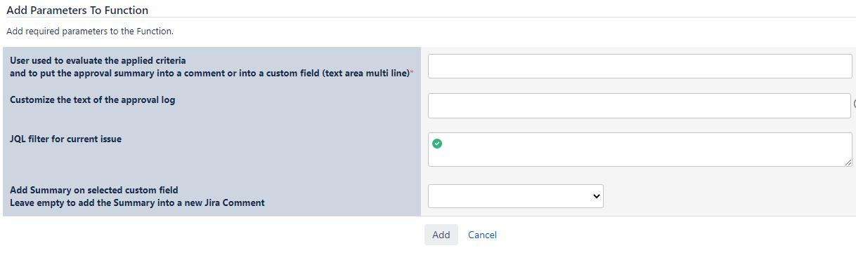Viewport: 856px width, 255px height.
Task: Click the Add button
Action: (x=441, y=235)
